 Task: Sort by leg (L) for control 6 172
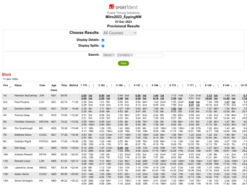pyautogui.click(x=178, y=85)
